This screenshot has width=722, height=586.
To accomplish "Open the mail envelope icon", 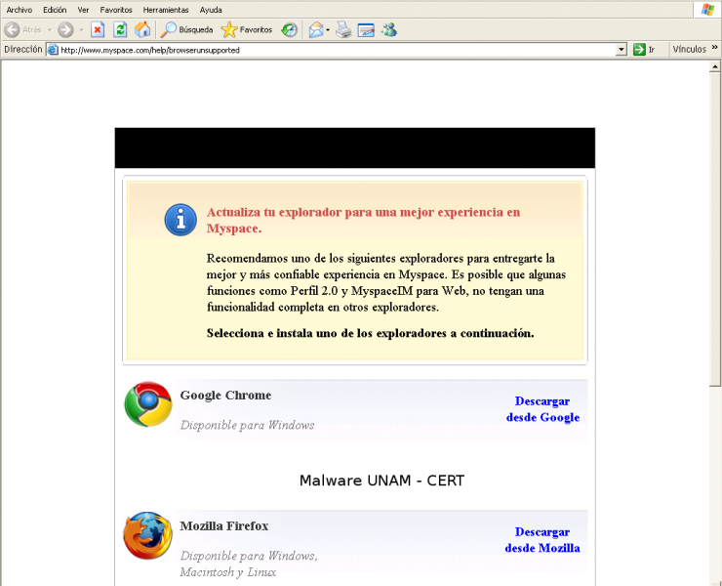I will pyautogui.click(x=316, y=30).
